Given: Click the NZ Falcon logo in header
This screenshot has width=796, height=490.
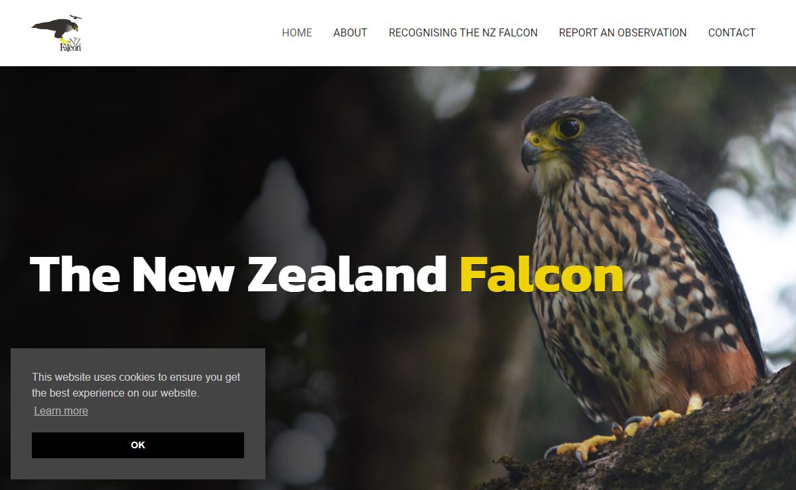Looking at the screenshot, I should 56,33.
